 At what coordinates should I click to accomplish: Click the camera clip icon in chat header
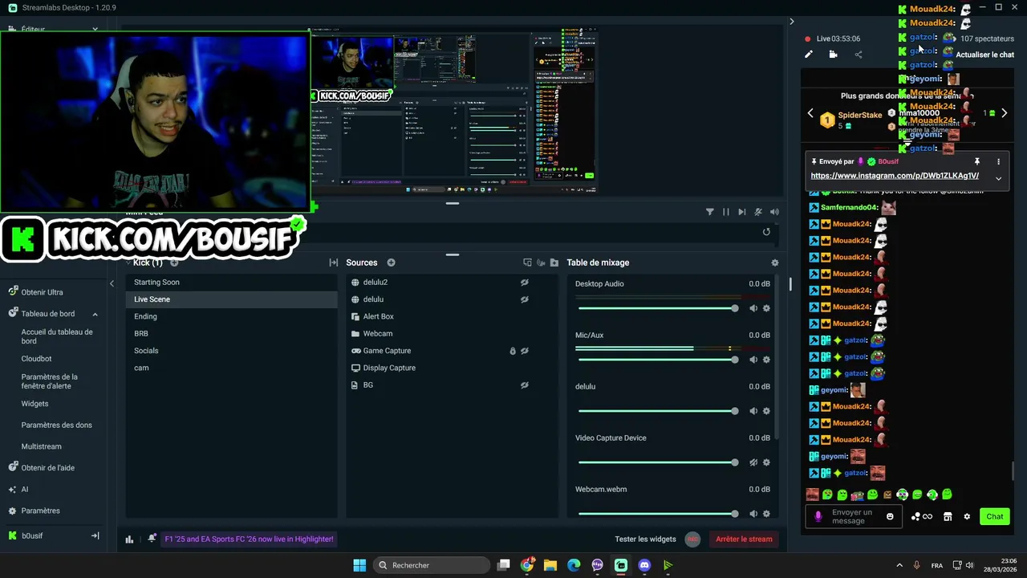point(833,55)
